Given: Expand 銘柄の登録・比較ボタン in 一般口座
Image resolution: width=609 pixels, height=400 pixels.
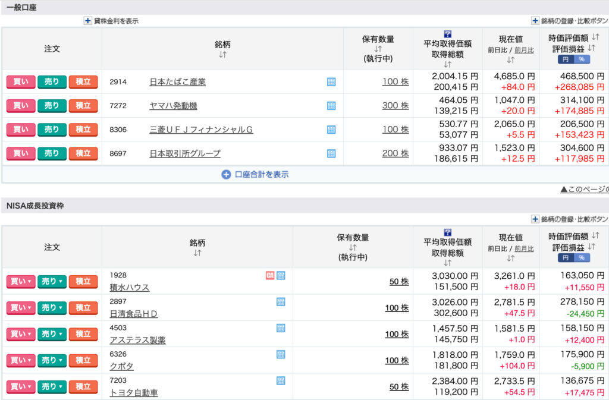Looking at the screenshot, I should [570, 21].
